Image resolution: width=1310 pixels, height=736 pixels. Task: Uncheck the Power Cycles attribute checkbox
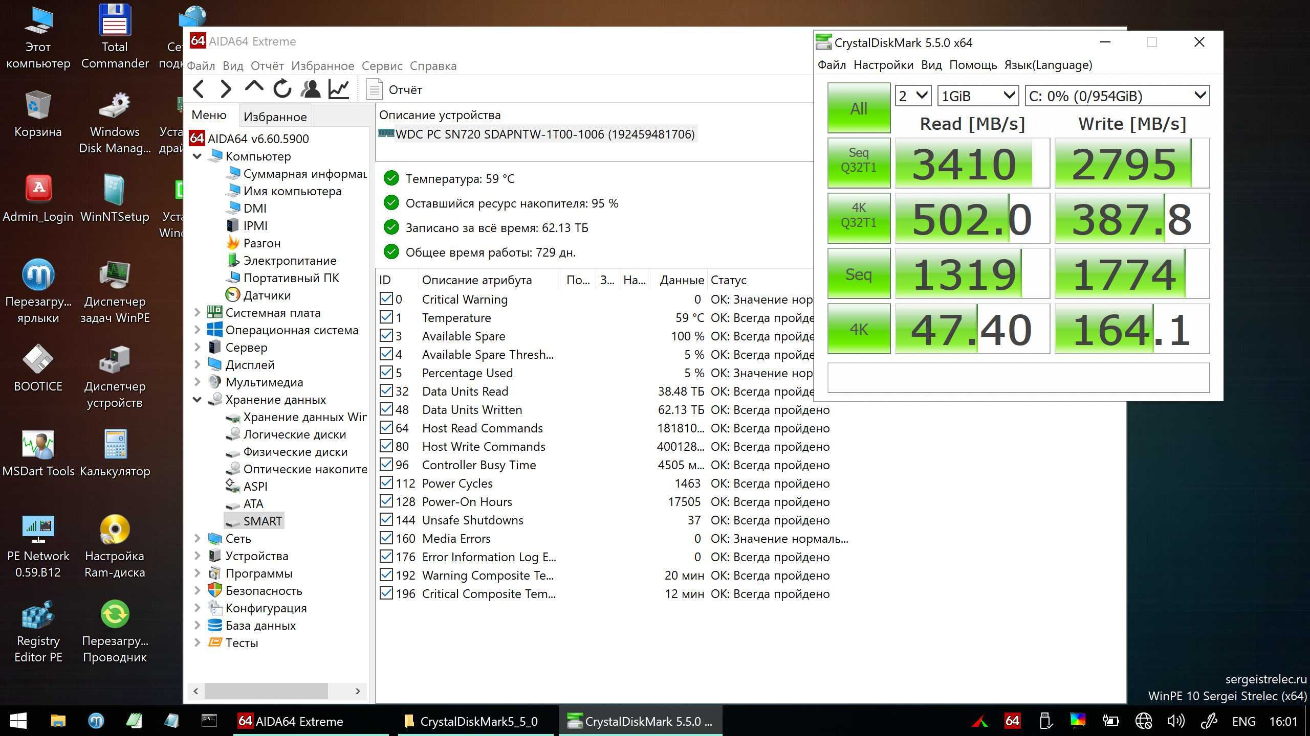[x=386, y=483]
